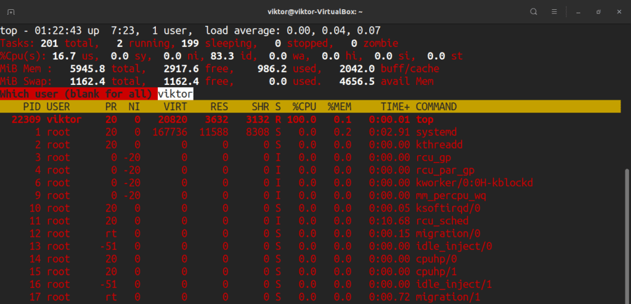Click the terminal search magnifier icon

534,12
